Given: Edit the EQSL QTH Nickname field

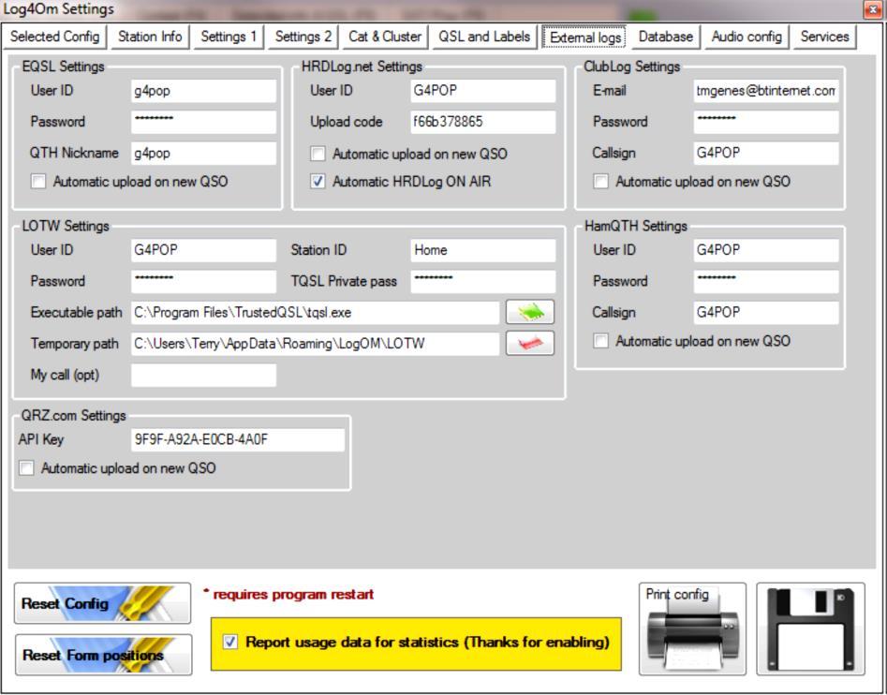Looking at the screenshot, I should click(203, 154).
